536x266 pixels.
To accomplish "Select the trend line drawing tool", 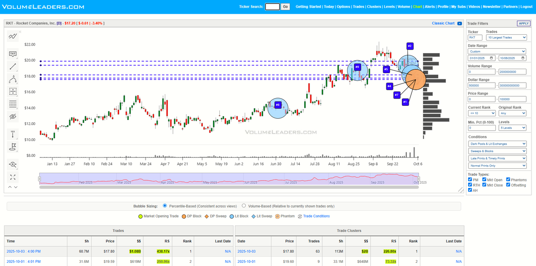I will 13,66.
